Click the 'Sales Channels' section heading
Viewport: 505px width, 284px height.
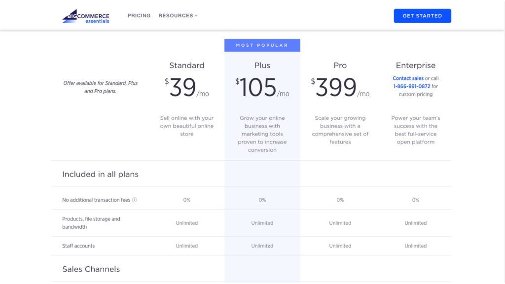click(91, 269)
